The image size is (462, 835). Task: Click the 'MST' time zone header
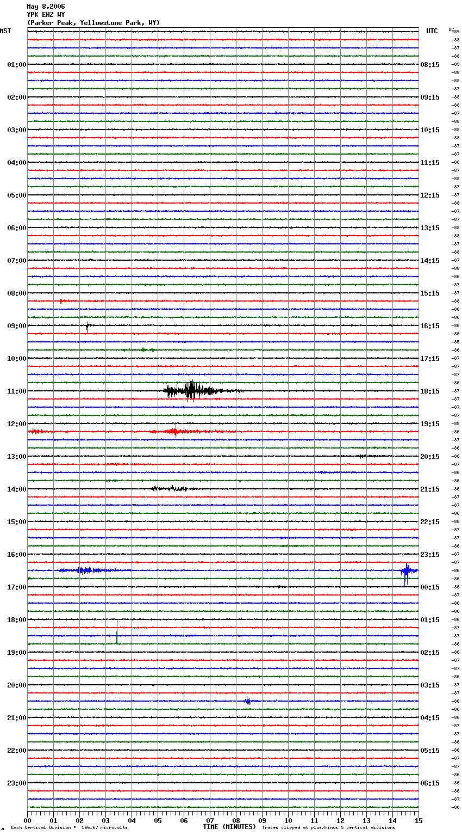coord(5,31)
